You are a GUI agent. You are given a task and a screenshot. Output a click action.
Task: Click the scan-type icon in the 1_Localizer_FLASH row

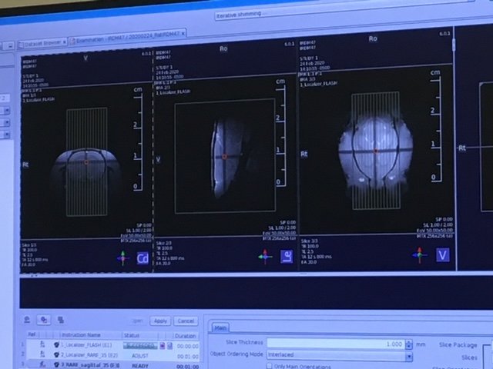tap(42, 344)
